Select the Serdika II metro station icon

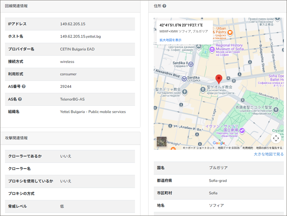(191, 64)
